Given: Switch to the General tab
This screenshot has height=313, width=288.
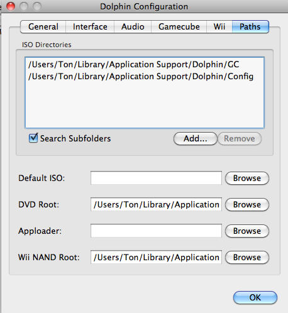Looking at the screenshot, I should pyautogui.click(x=43, y=27).
